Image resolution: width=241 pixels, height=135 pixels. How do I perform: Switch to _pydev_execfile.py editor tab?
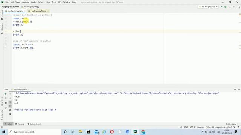click(x=38, y=11)
